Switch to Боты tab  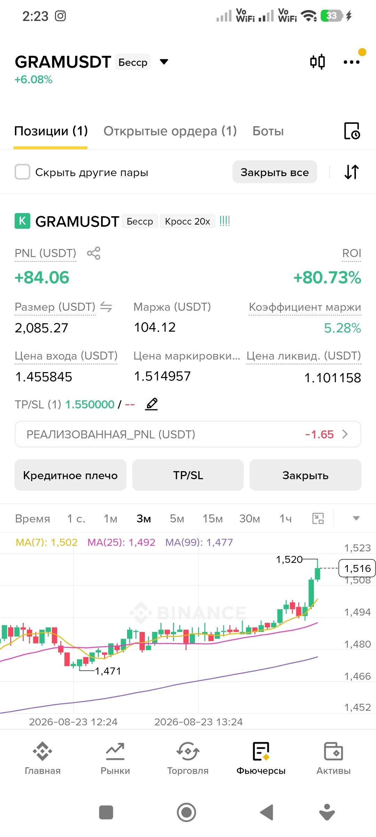click(x=268, y=131)
